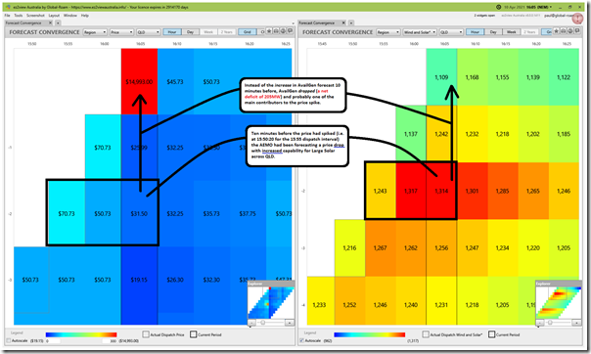Click the $14,993.00 price spike cell
Viewport: 591px width, 354px height.
coord(139,81)
